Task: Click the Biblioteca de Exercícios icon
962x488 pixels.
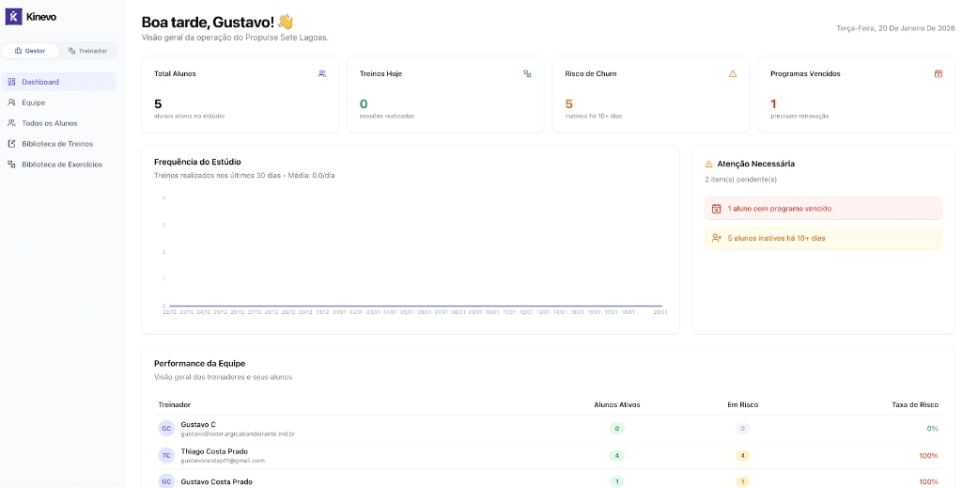Action: point(11,165)
